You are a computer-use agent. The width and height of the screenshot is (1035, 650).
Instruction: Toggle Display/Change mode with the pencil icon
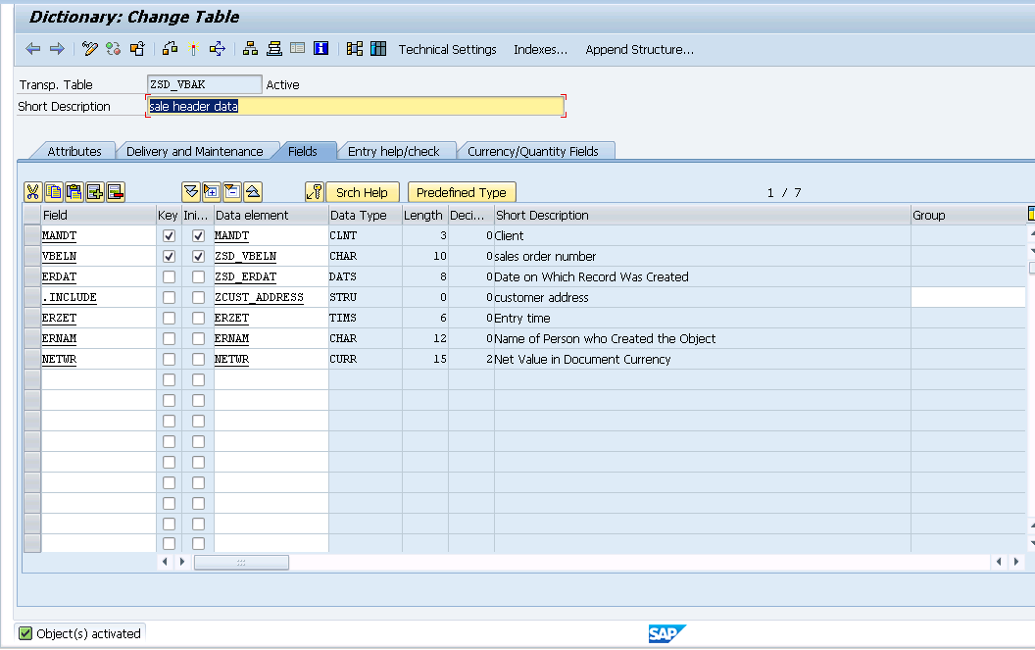[x=90, y=49]
